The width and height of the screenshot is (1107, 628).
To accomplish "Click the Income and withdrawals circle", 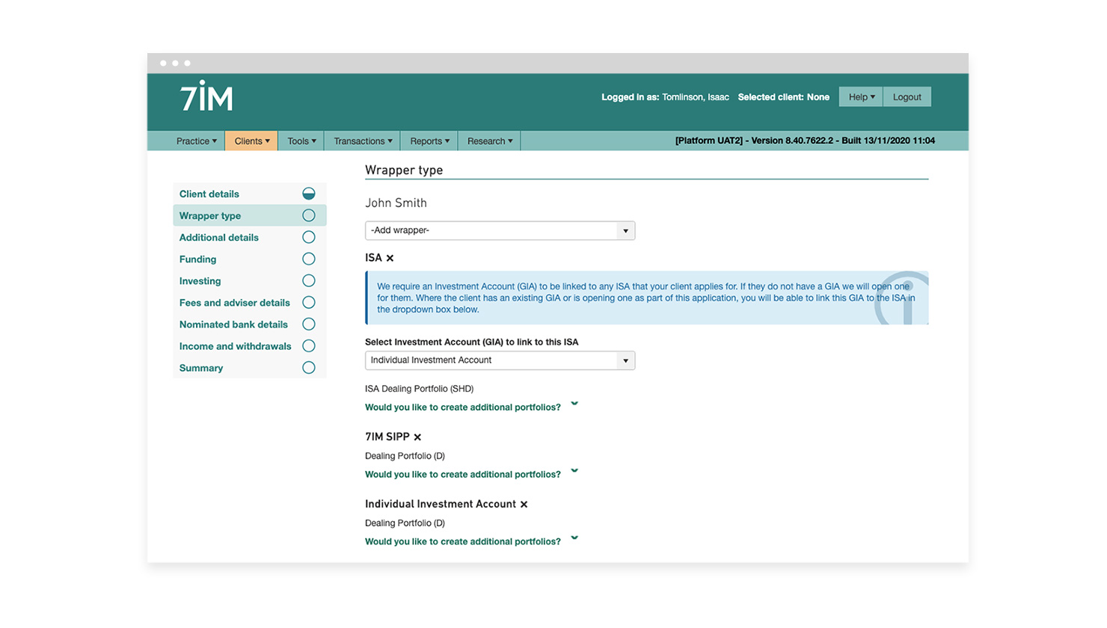I will coord(309,345).
